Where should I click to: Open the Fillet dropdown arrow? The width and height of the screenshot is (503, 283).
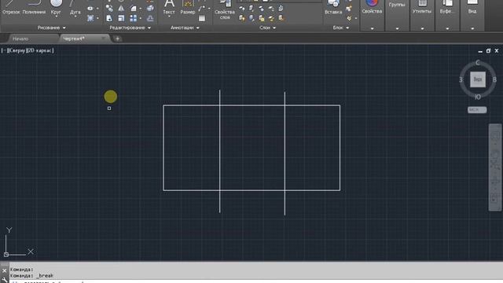pos(140,9)
